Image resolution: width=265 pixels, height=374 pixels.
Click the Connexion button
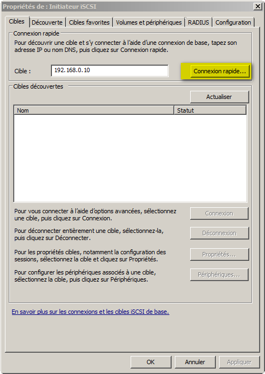219,213
